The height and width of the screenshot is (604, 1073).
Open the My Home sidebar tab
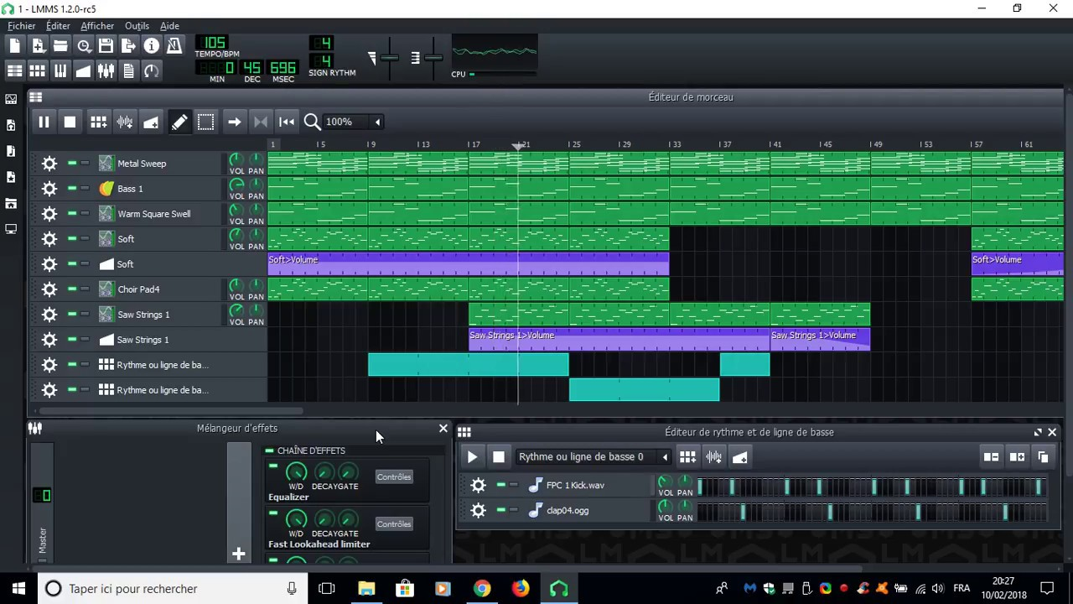pos(11,203)
